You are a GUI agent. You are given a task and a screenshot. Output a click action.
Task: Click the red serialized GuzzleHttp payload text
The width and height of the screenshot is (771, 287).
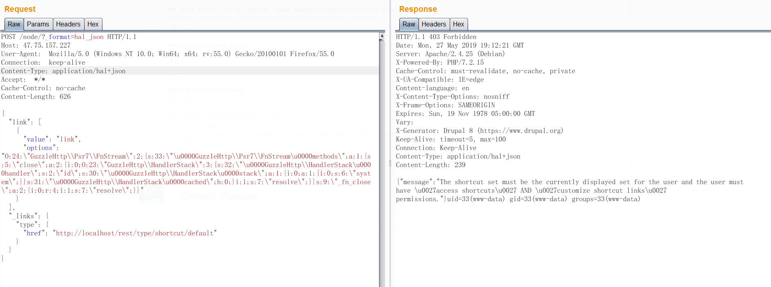pos(186,173)
